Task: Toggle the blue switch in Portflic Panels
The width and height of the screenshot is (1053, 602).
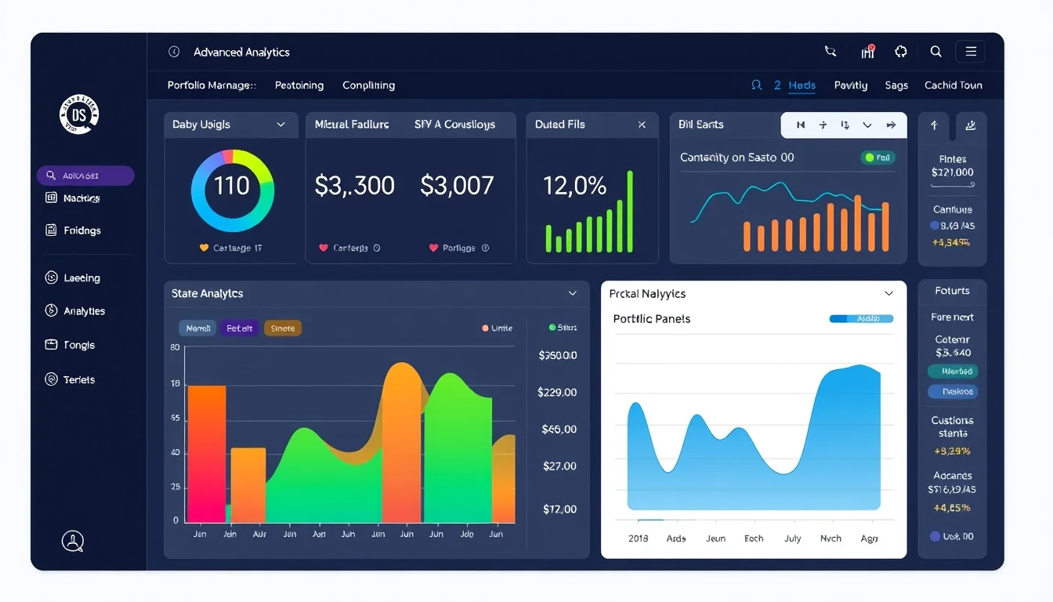Action: (861, 319)
